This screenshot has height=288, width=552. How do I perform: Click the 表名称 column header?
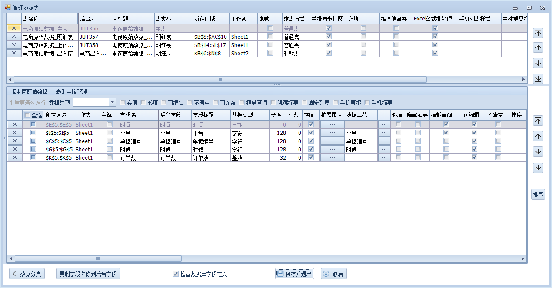49,19
